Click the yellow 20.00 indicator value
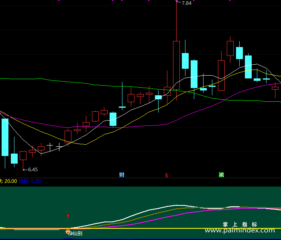 [10, 181]
